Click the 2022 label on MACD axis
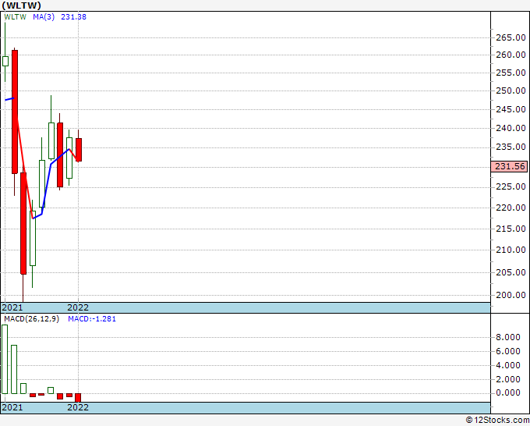Screen dimensions: 530x426 point(78,407)
